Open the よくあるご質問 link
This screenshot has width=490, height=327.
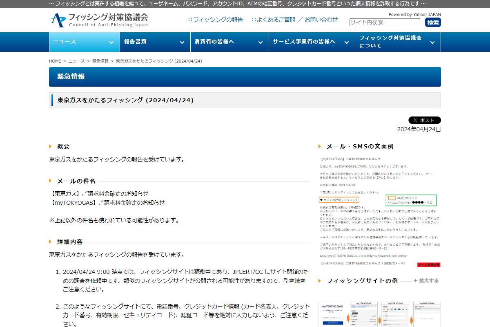[x=276, y=20]
